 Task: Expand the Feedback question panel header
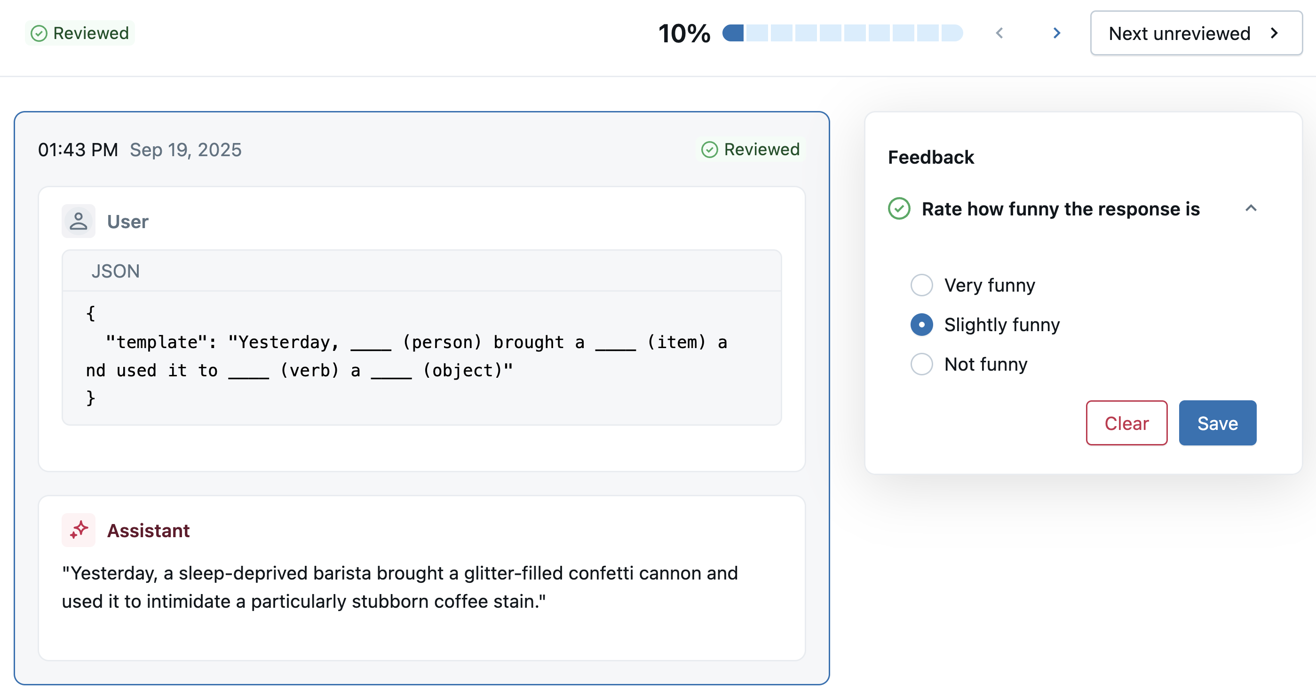(x=1061, y=209)
